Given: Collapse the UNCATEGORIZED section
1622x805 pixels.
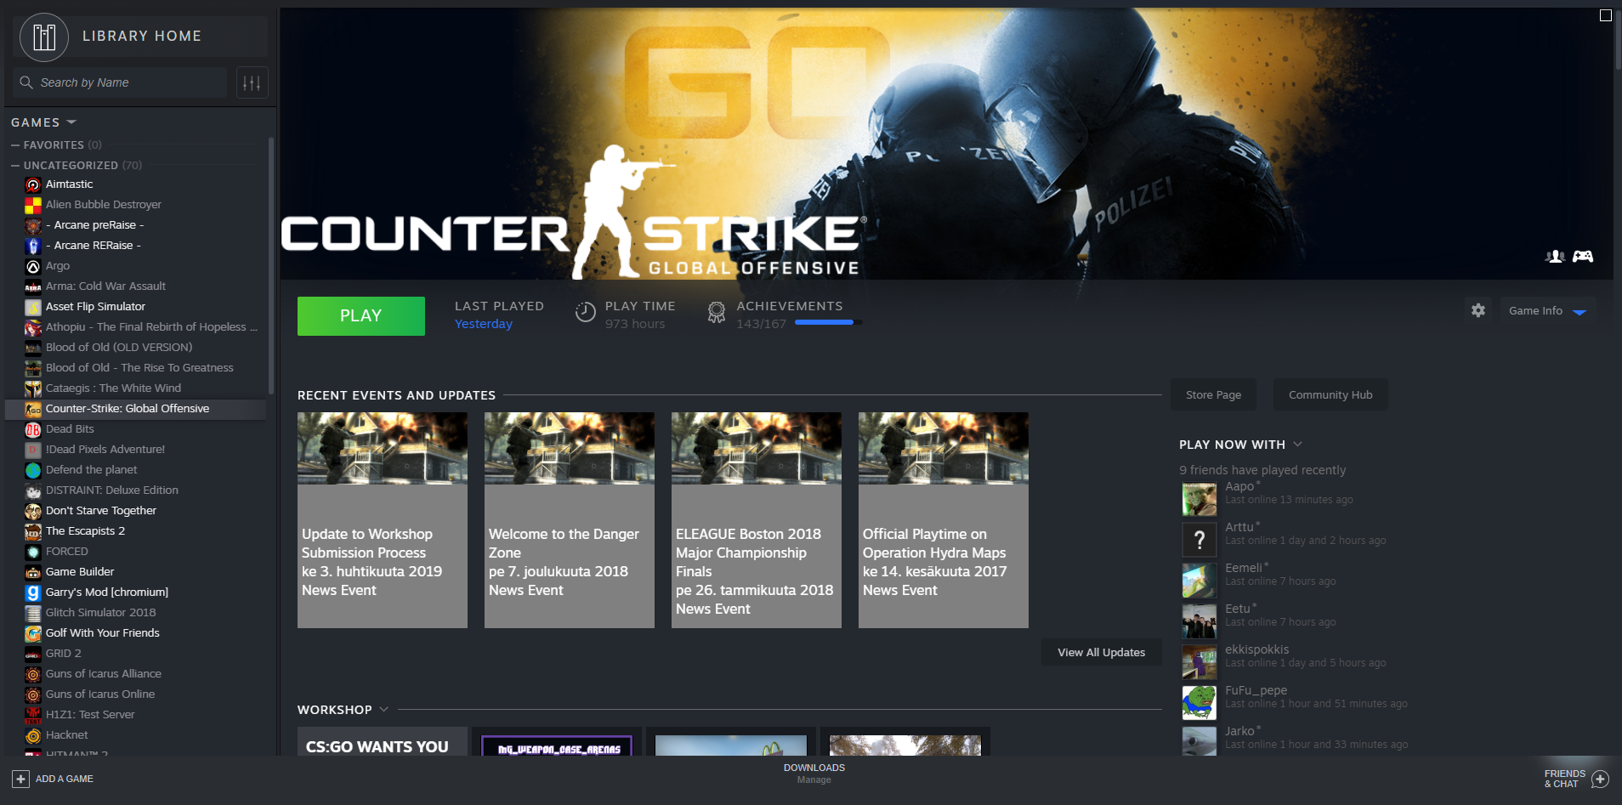Looking at the screenshot, I should point(15,166).
